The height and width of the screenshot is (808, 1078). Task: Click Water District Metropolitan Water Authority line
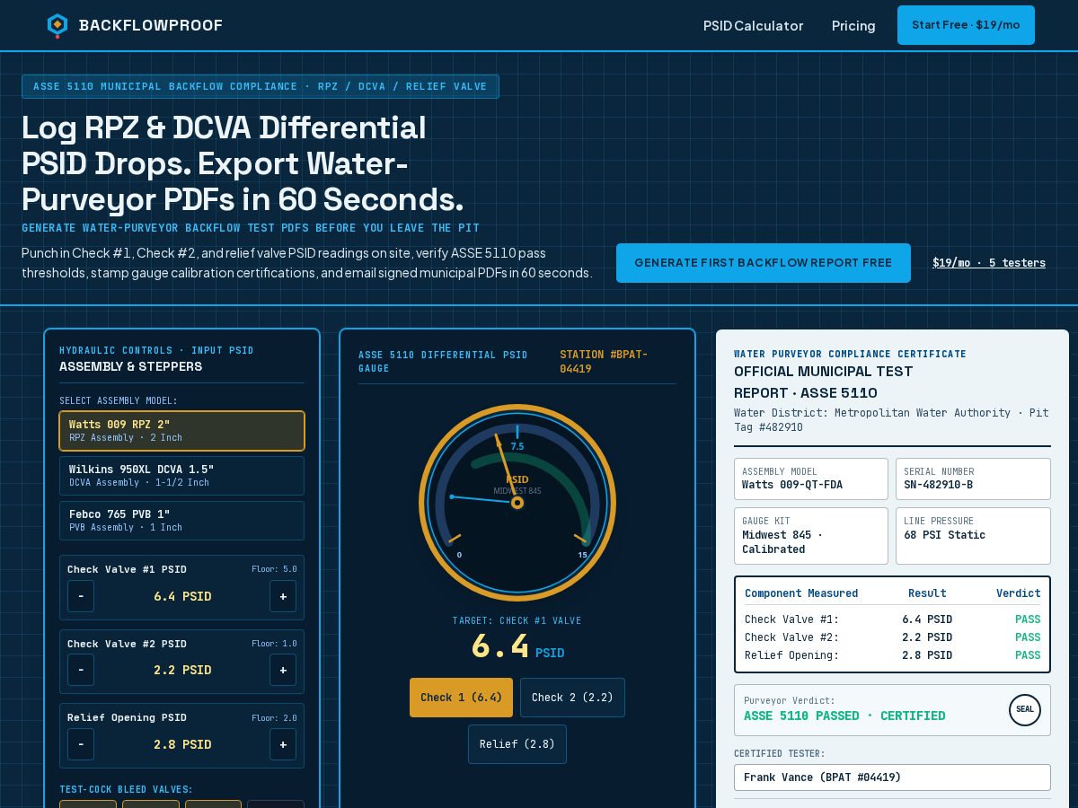pyautogui.click(x=891, y=420)
